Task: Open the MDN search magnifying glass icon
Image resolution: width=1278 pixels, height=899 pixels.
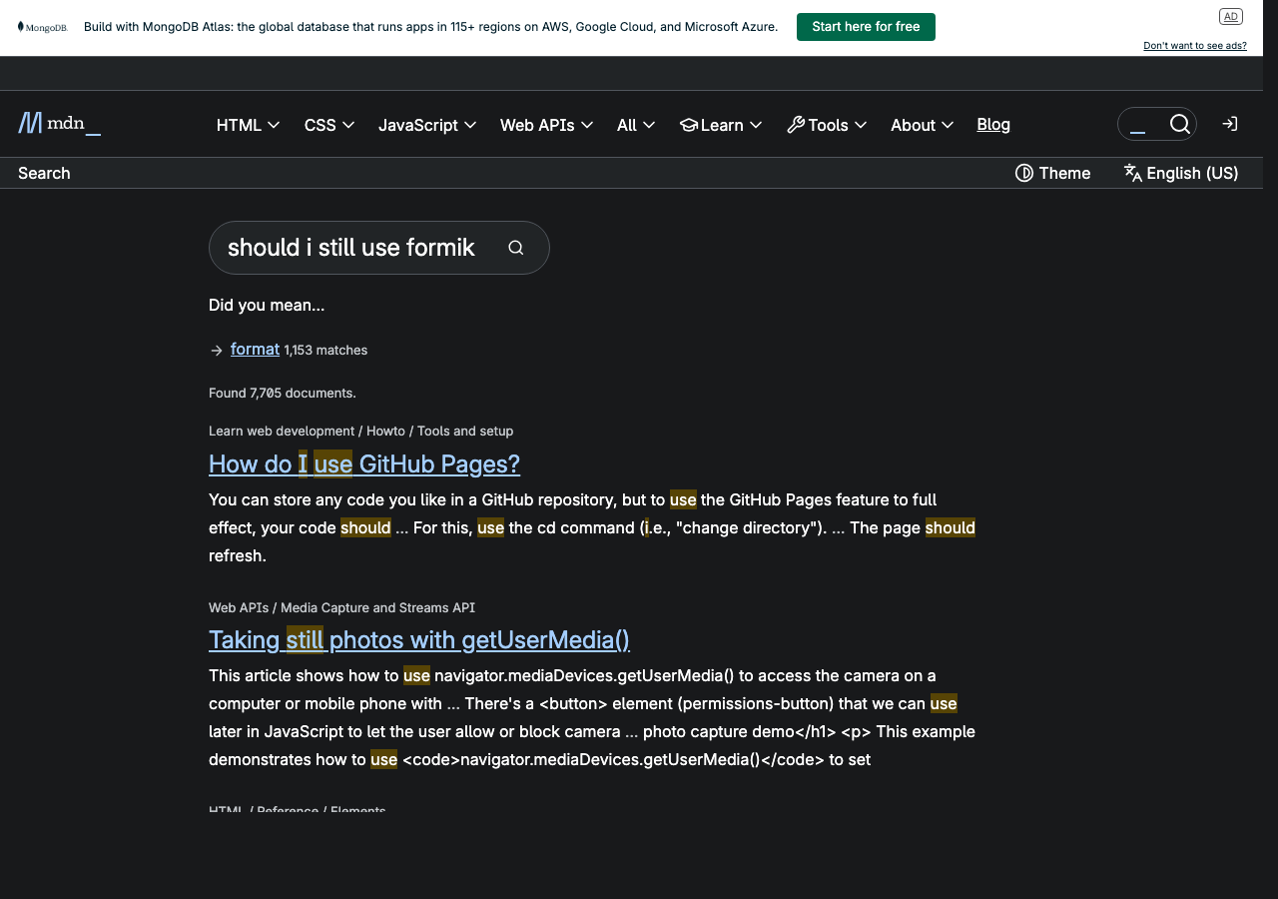Action: tap(1180, 124)
